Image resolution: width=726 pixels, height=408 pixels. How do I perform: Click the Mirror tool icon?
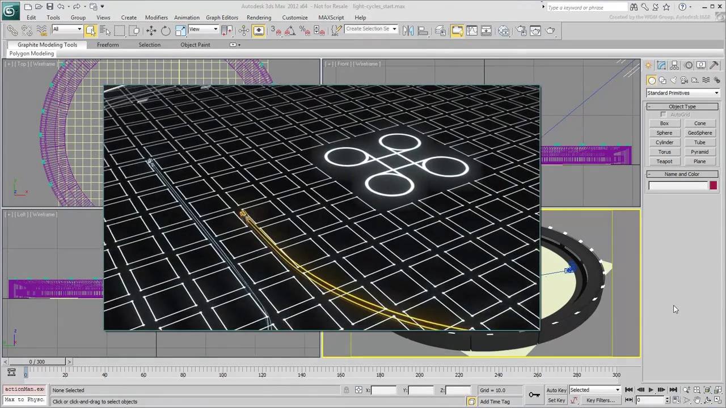tap(408, 31)
